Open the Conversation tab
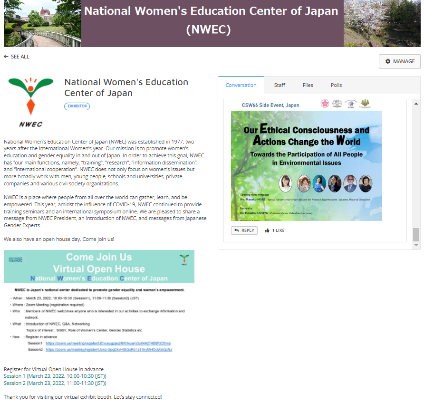 [x=241, y=85]
